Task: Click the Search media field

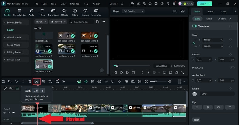Action: pos(81,22)
